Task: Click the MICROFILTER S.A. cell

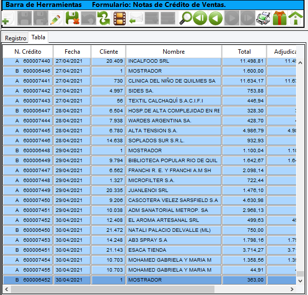Action: [x=174, y=180]
